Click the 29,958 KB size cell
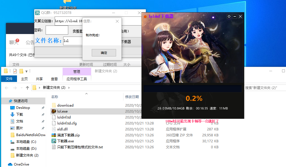Screen dimensions: 286x167 click(210, 135)
